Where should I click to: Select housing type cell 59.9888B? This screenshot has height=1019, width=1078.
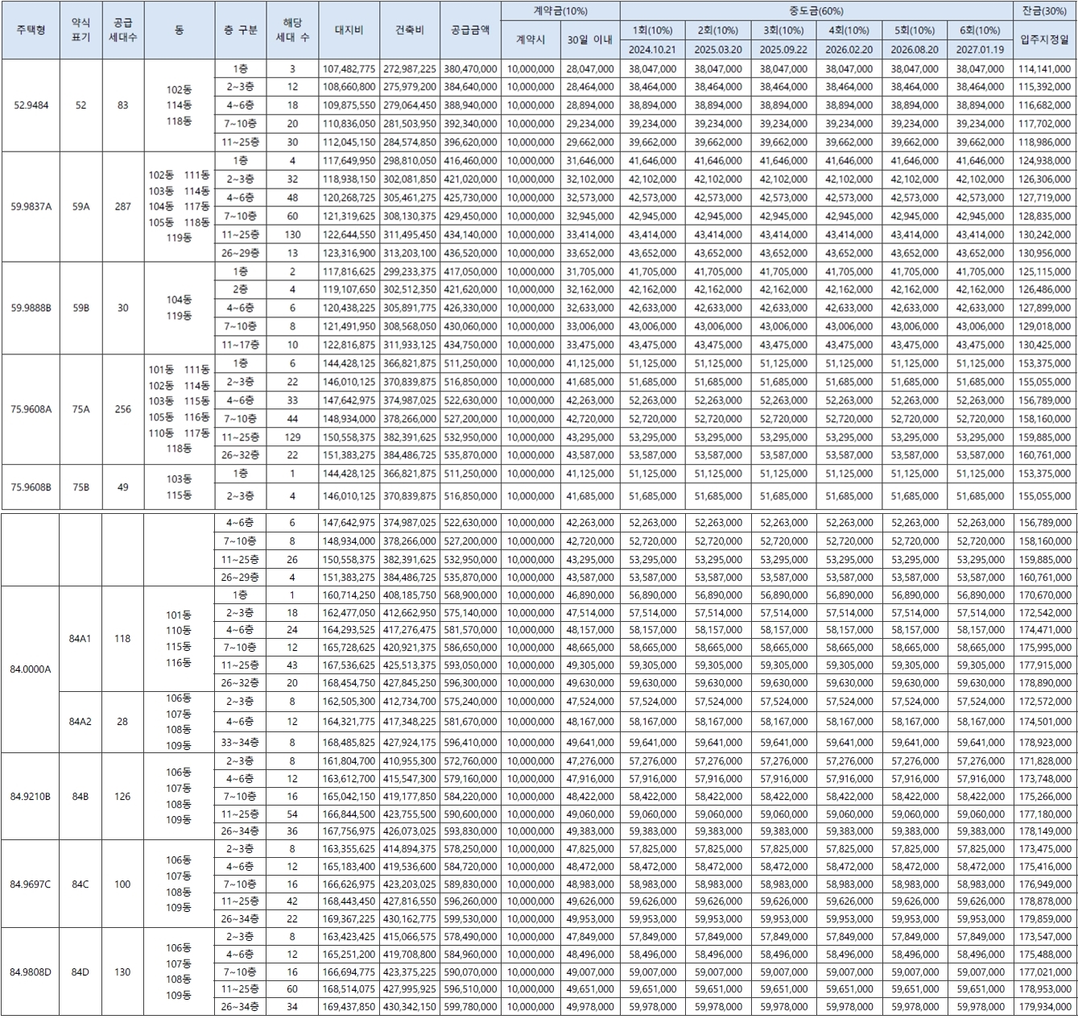pyautogui.click(x=31, y=308)
